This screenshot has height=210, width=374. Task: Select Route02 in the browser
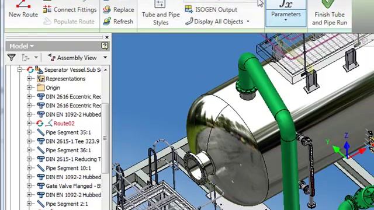pyautogui.click(x=64, y=123)
